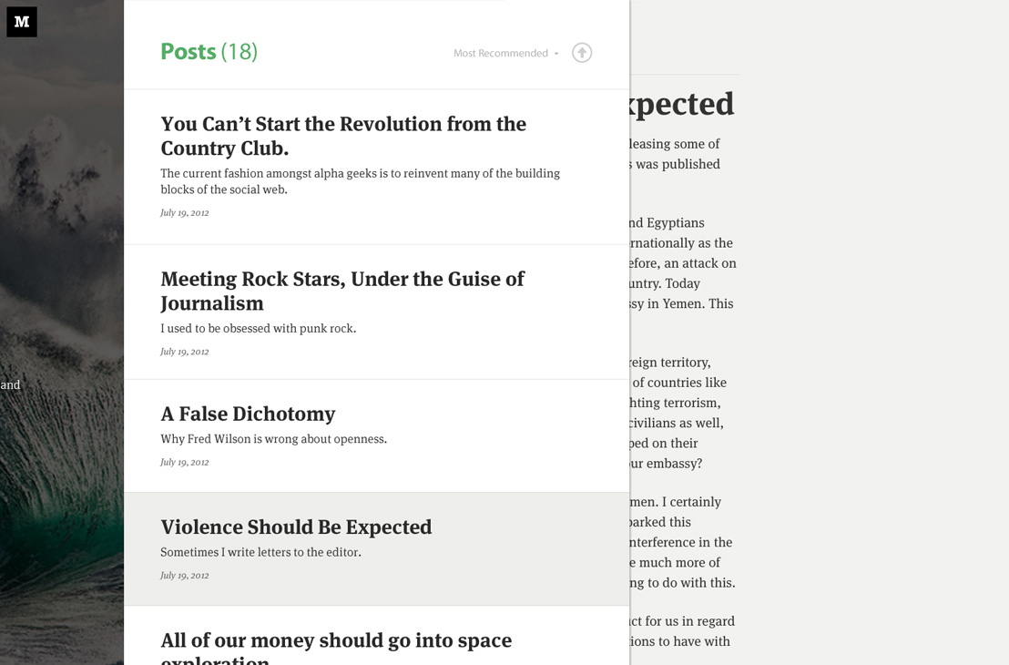The width and height of the screenshot is (1009, 665).
Task: Click the date under A False Dichotomy
Action: click(x=185, y=463)
